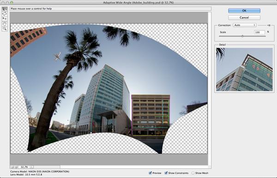Click the Detail preview thumbnail
277x178 pixels.
pyautogui.click(x=244, y=69)
